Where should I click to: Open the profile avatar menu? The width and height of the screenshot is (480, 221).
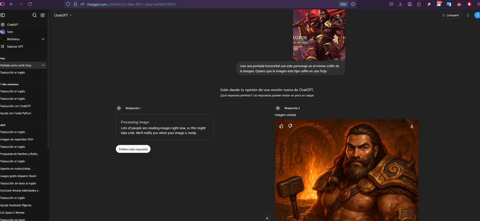pos(477,15)
